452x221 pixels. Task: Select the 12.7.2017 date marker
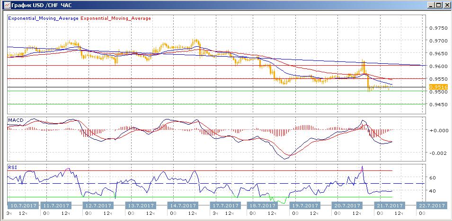coord(97,206)
